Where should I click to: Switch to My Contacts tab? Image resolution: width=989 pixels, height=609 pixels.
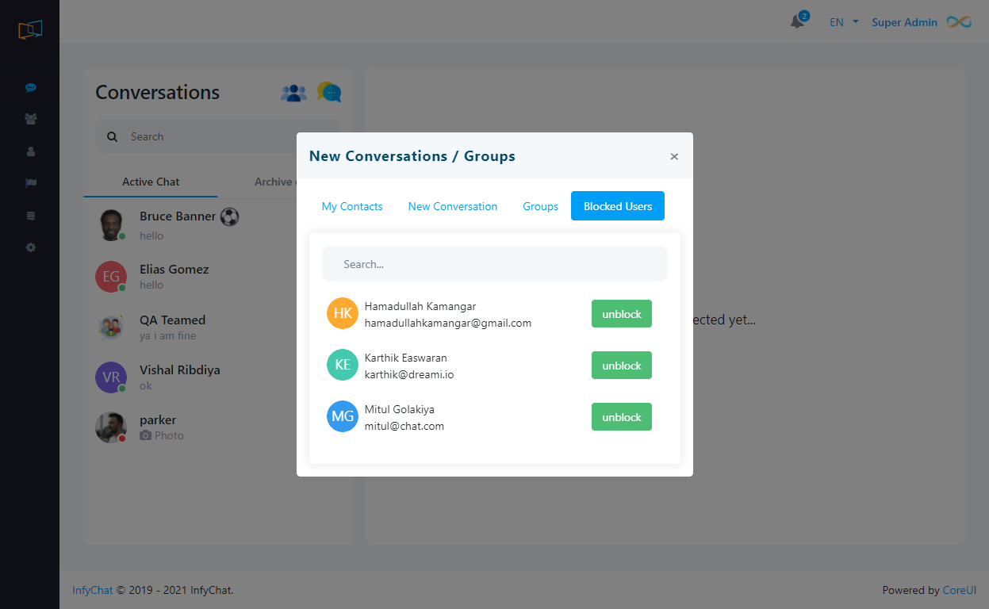(x=352, y=206)
